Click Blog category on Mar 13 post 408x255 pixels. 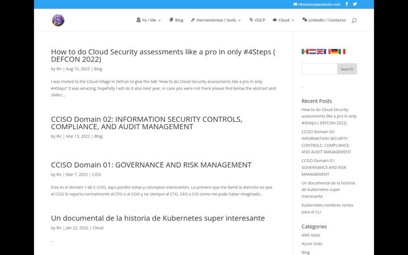coord(99,136)
